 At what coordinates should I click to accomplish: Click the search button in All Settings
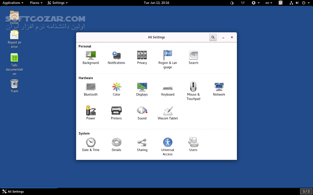[x=213, y=37]
